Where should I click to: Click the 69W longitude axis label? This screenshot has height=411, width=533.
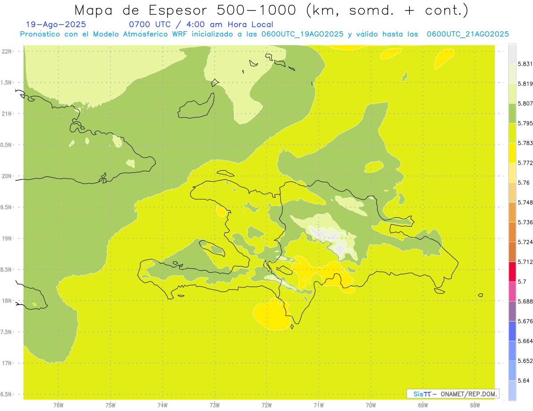(423, 405)
